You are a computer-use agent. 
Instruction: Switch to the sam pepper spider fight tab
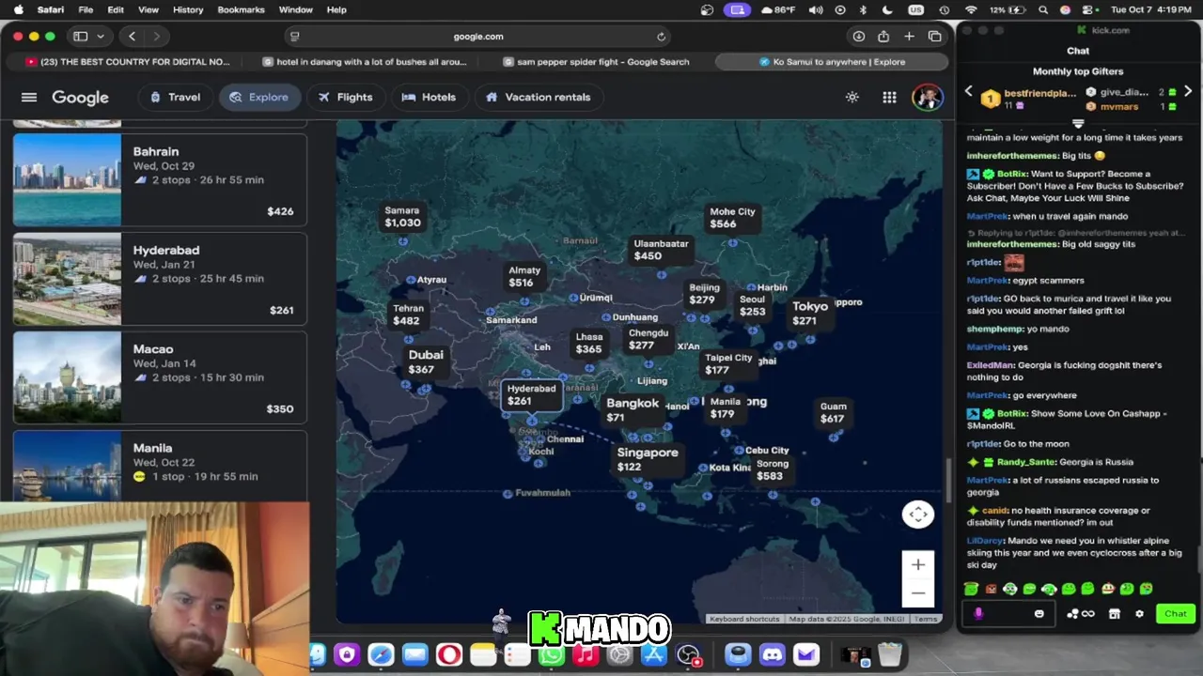(x=596, y=62)
